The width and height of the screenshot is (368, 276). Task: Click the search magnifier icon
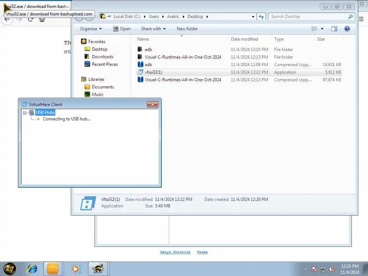click(350, 17)
